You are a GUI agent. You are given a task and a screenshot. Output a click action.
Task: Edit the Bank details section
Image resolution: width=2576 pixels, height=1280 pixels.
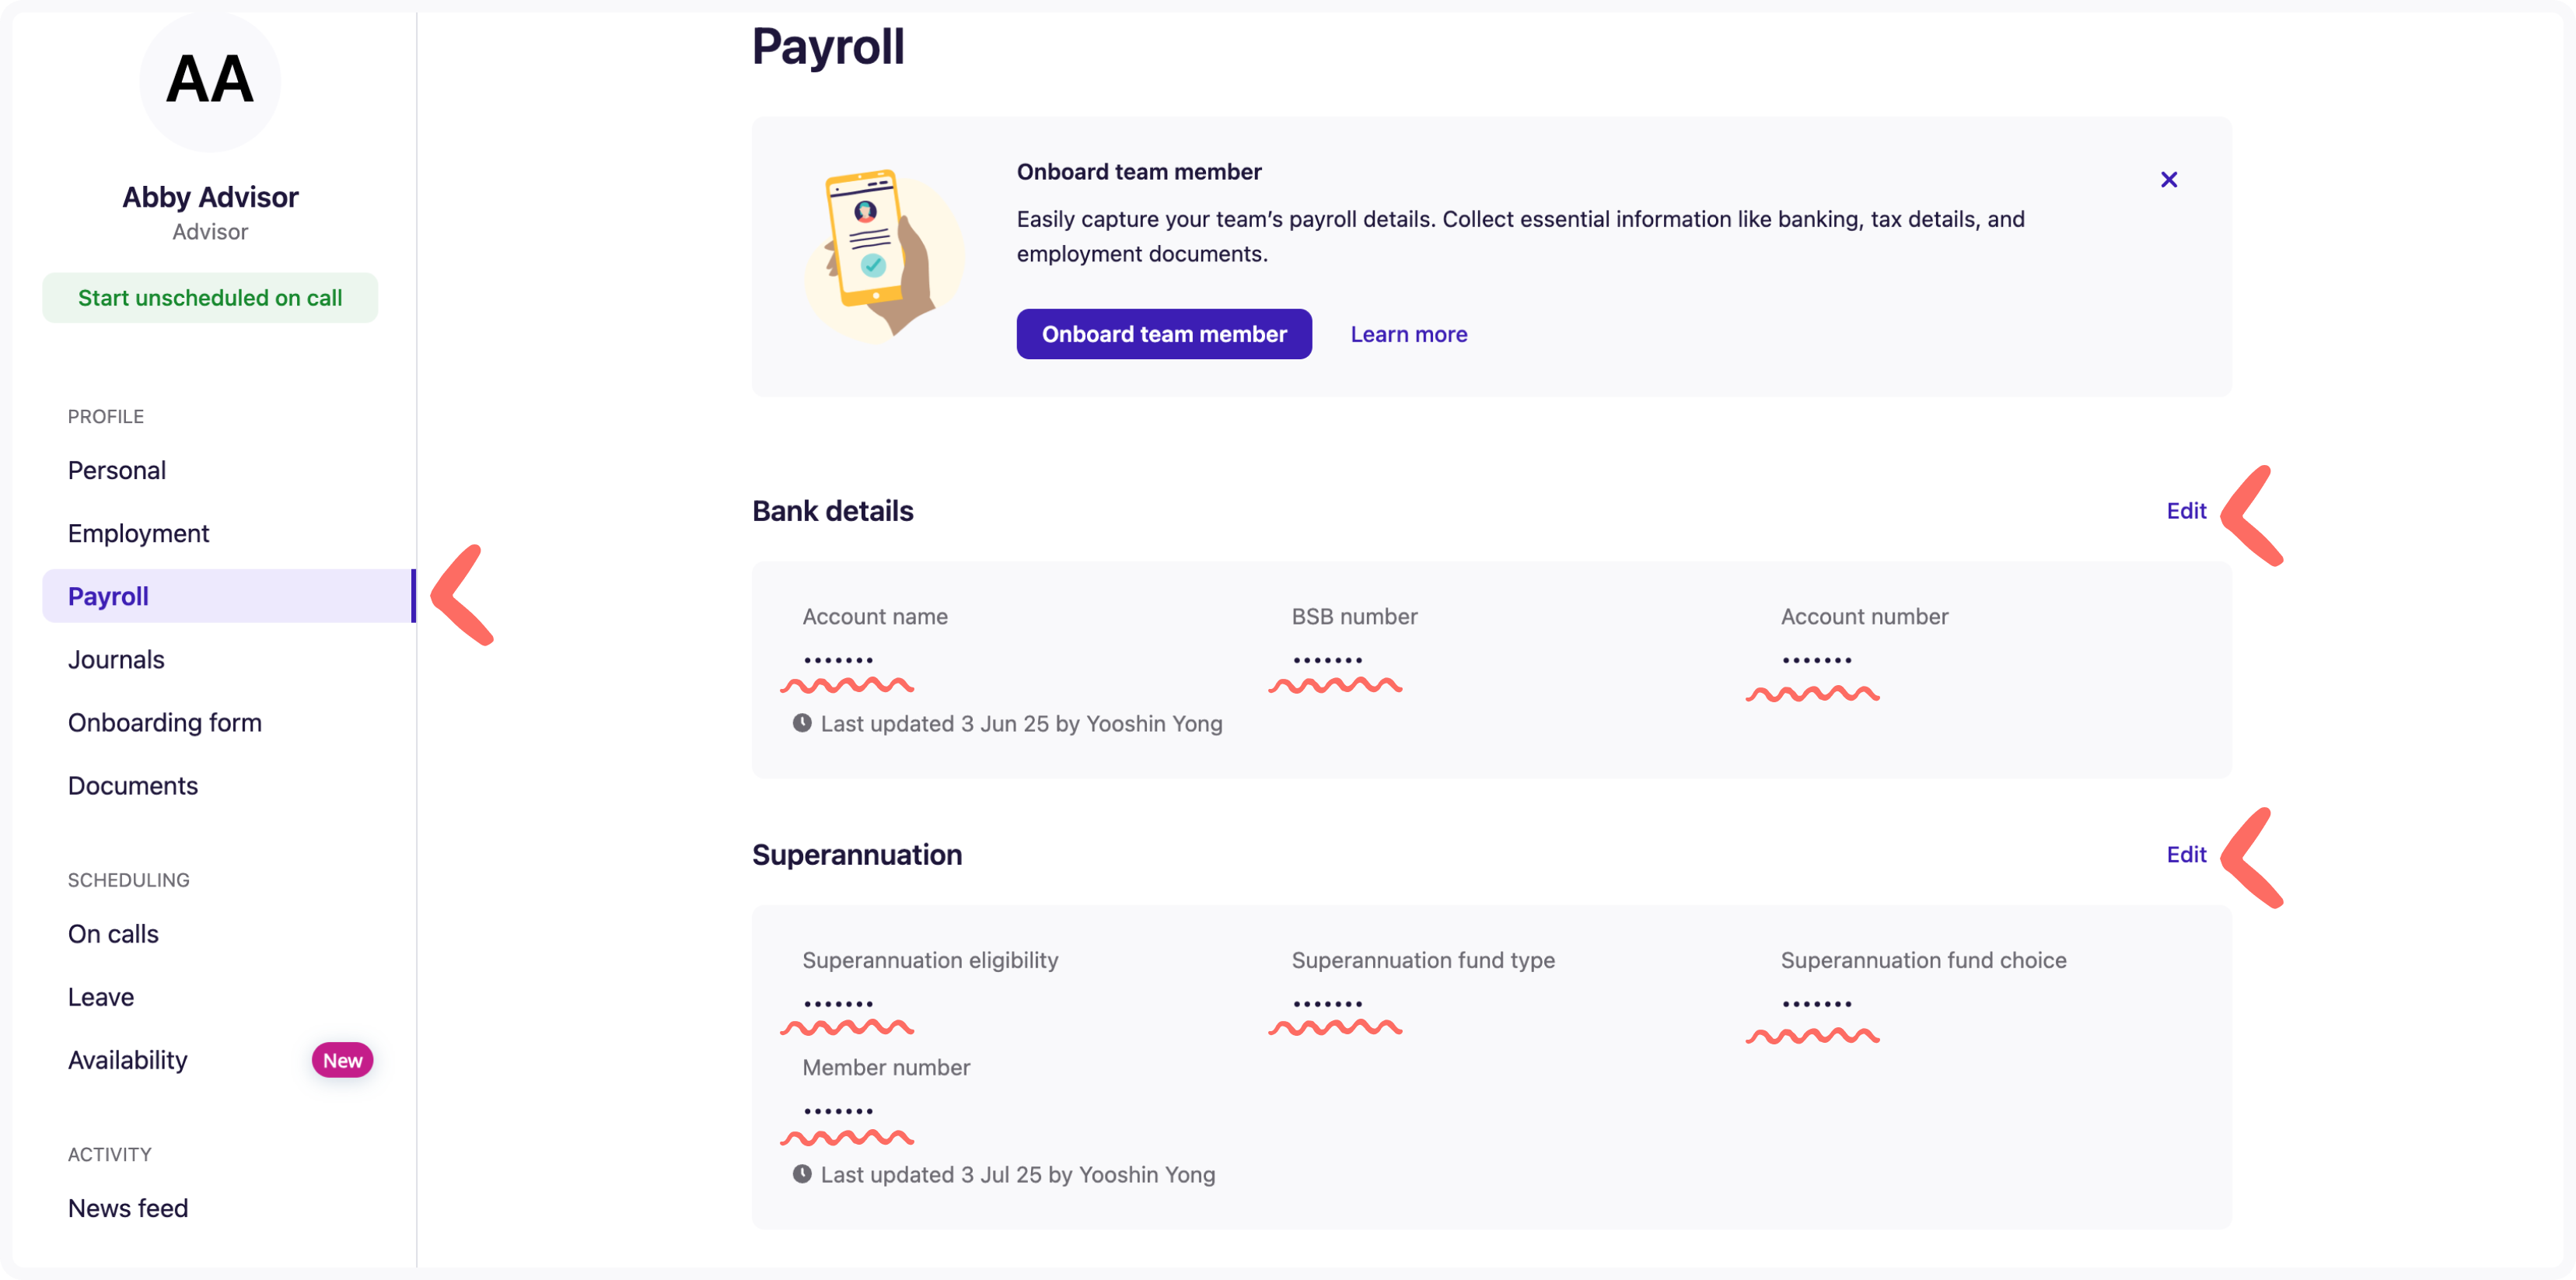pyautogui.click(x=2186, y=511)
